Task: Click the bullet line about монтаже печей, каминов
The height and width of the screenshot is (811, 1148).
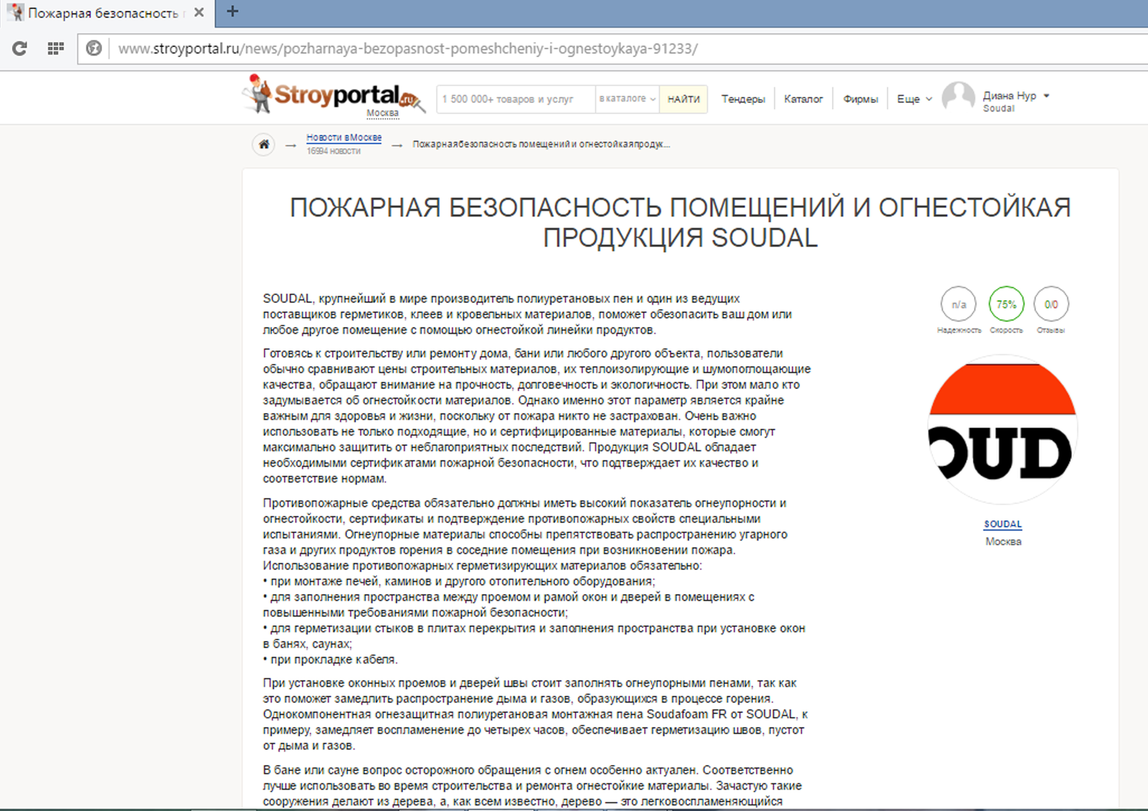Action: pyautogui.click(x=459, y=581)
